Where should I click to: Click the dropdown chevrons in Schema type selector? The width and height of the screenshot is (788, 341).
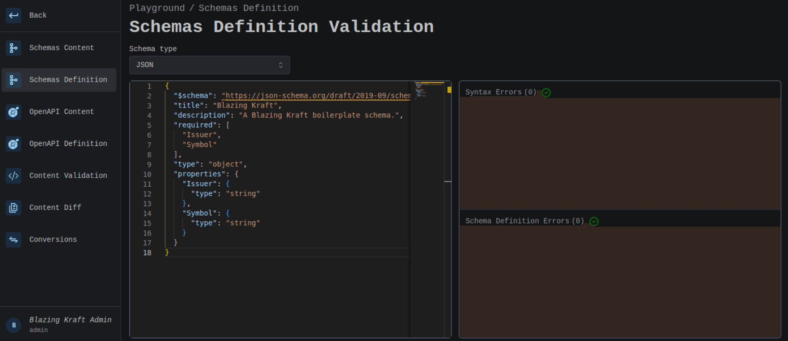[x=281, y=65]
